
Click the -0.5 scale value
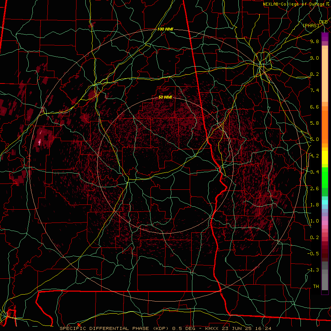point(313,254)
